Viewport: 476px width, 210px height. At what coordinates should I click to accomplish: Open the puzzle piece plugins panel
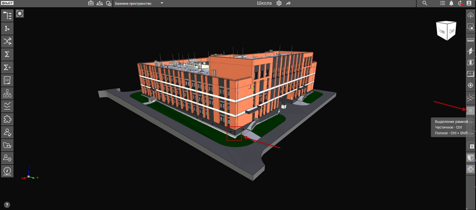coord(7,119)
